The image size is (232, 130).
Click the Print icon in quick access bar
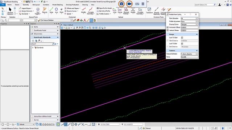(44, 1)
